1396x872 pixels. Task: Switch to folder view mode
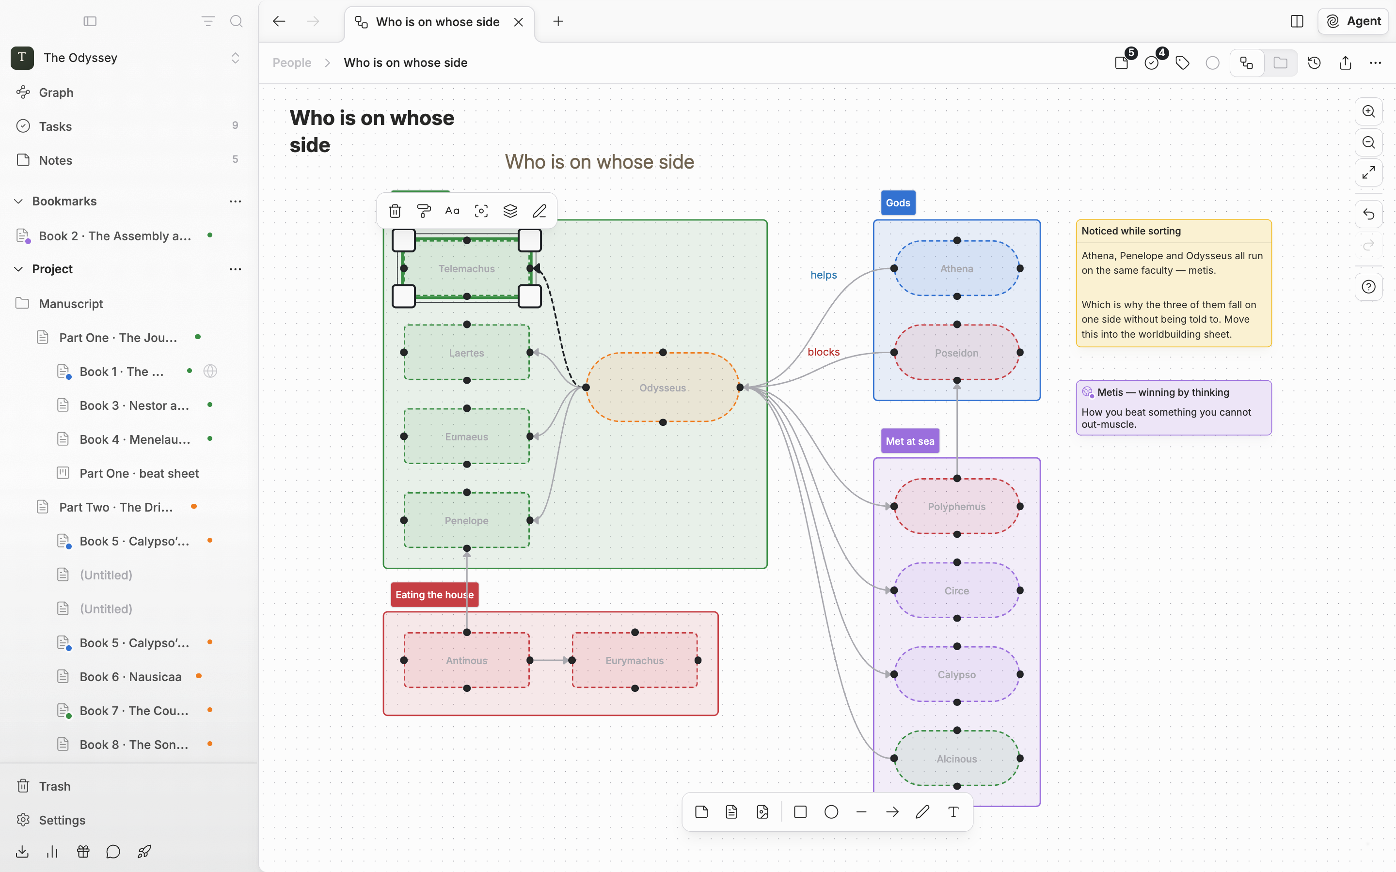[x=1281, y=63]
